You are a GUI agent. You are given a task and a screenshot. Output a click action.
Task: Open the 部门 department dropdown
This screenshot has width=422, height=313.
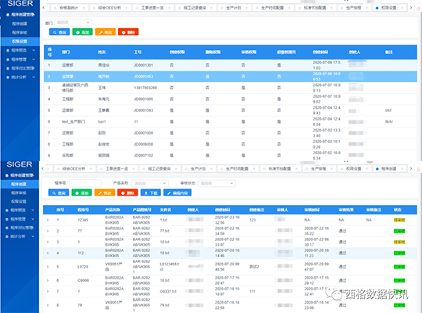click(73, 23)
